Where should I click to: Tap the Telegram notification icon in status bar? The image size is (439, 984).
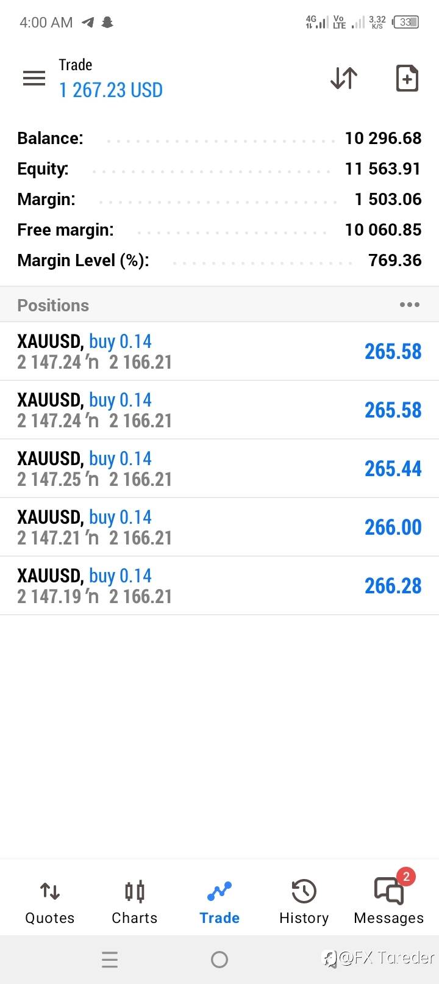tap(88, 23)
